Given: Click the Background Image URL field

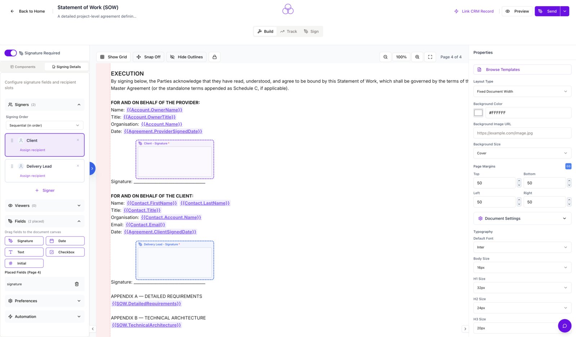Looking at the screenshot, I should click(x=522, y=133).
